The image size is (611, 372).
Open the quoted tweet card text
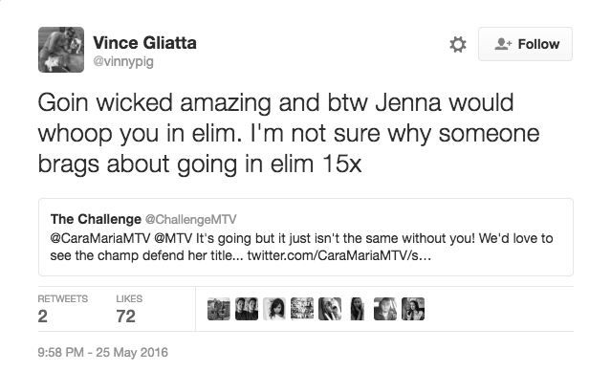301,247
